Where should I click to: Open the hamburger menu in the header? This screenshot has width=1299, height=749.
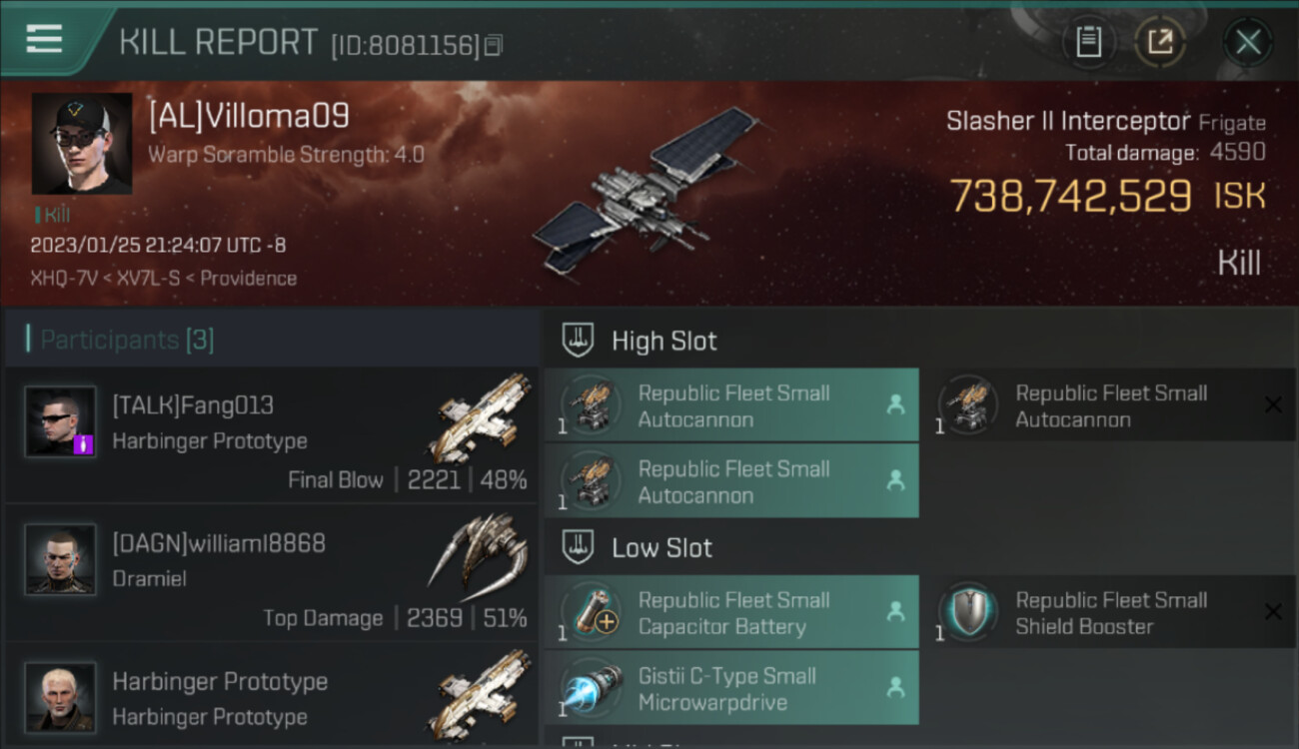coord(44,39)
